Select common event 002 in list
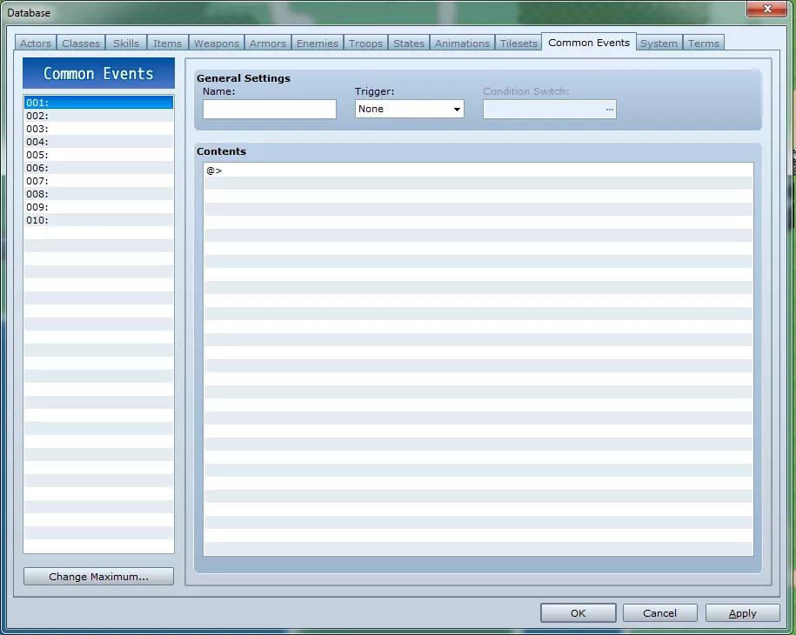 [98, 116]
